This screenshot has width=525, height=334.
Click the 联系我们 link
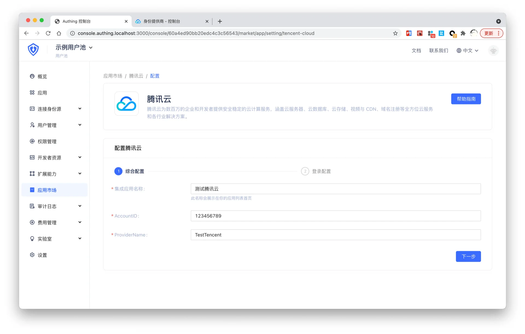439,51
